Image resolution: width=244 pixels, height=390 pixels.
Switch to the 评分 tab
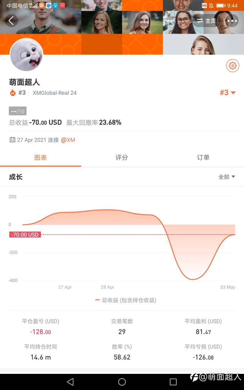point(122,158)
